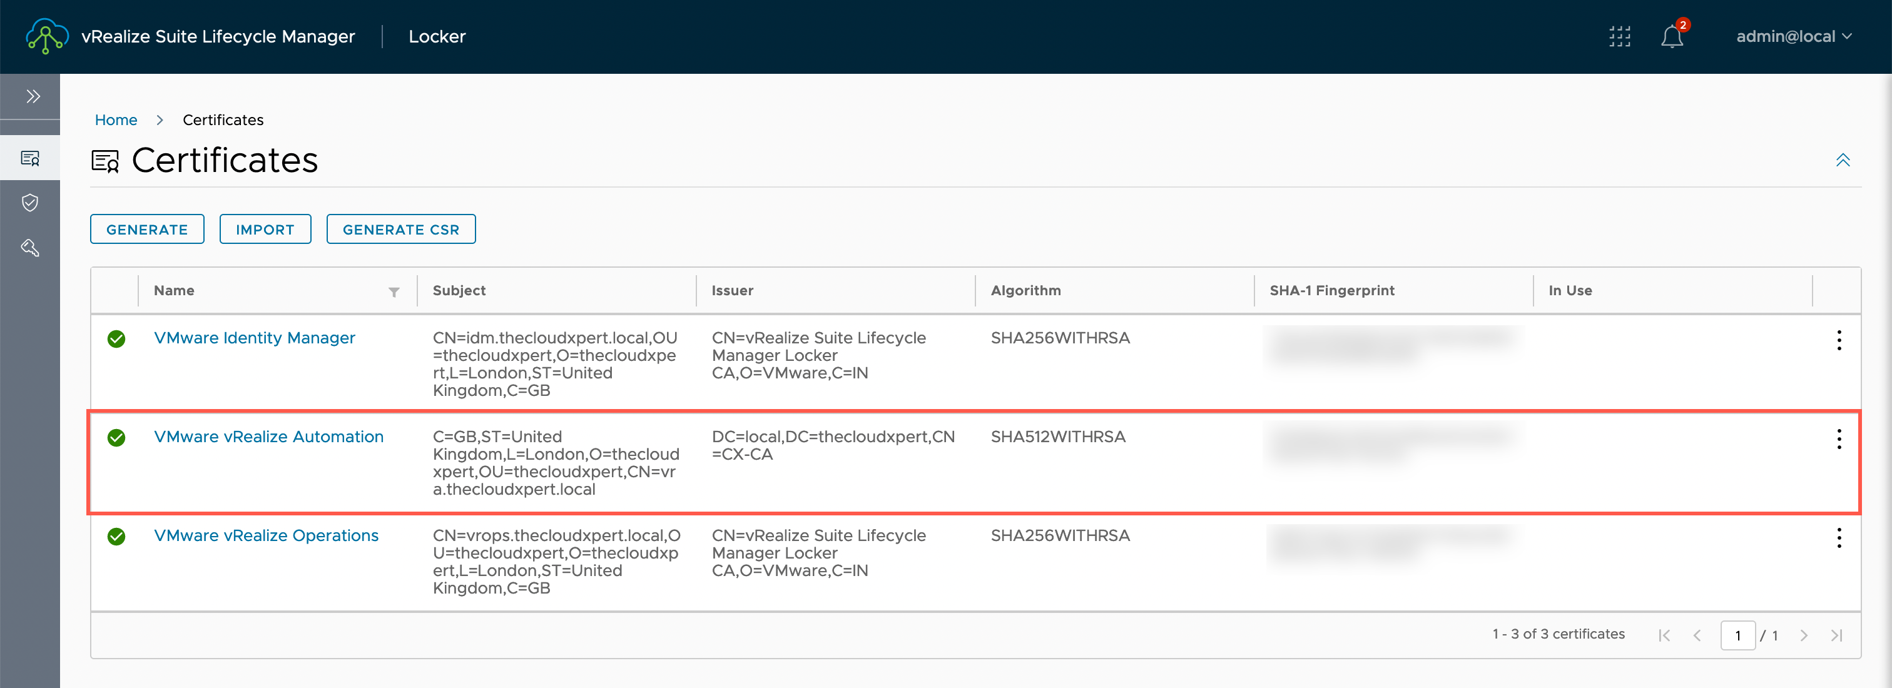This screenshot has height=688, width=1892.
Task: Collapse the Certificates header section
Action: (1842, 160)
